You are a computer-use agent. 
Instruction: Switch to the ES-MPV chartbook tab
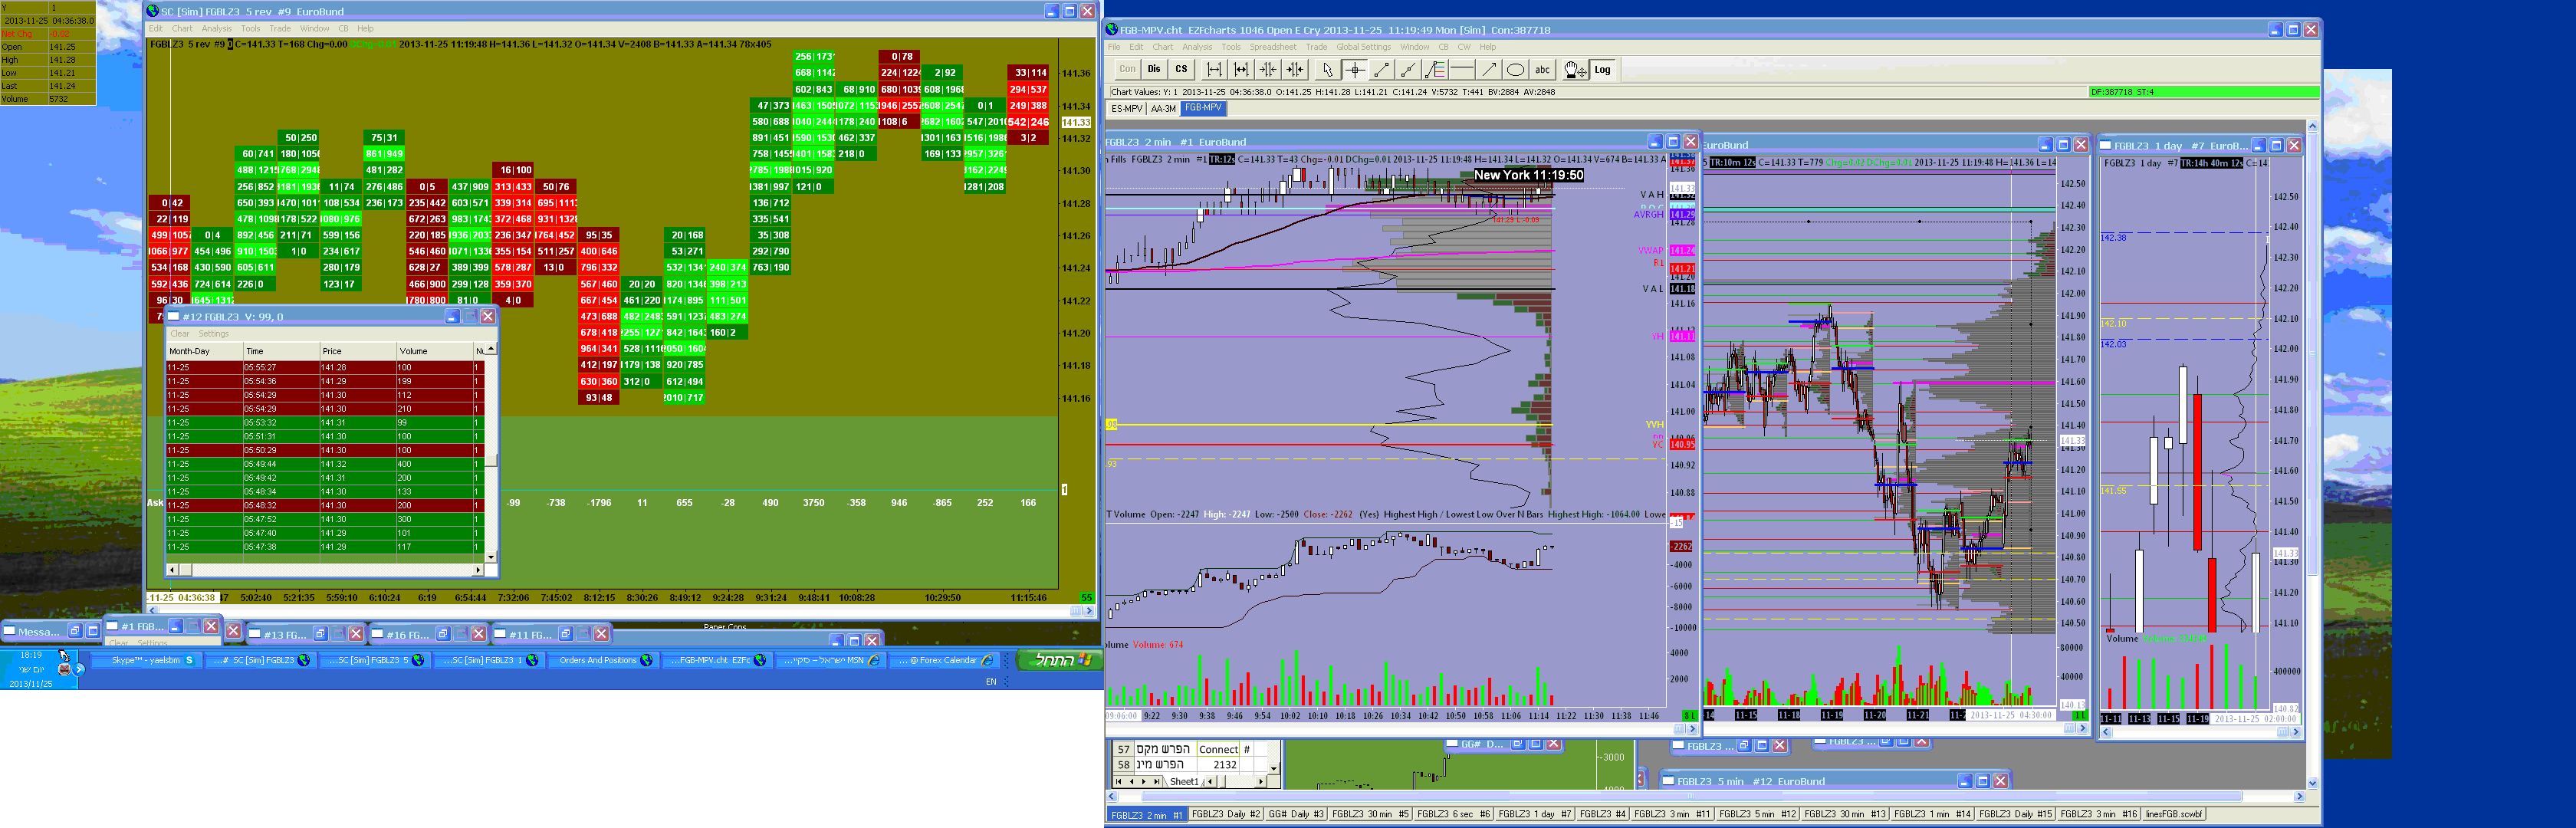[1126, 109]
